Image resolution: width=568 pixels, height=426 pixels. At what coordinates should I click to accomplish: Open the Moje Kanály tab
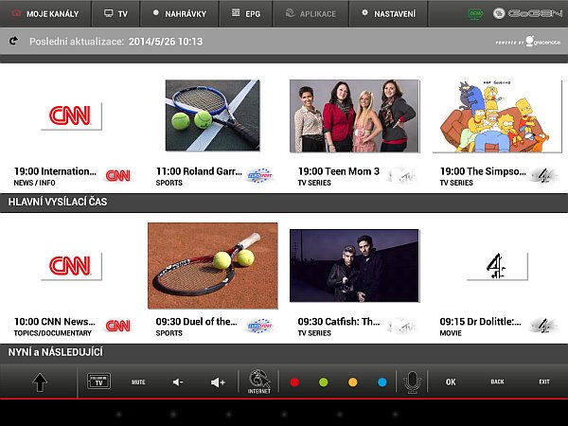pos(45,13)
